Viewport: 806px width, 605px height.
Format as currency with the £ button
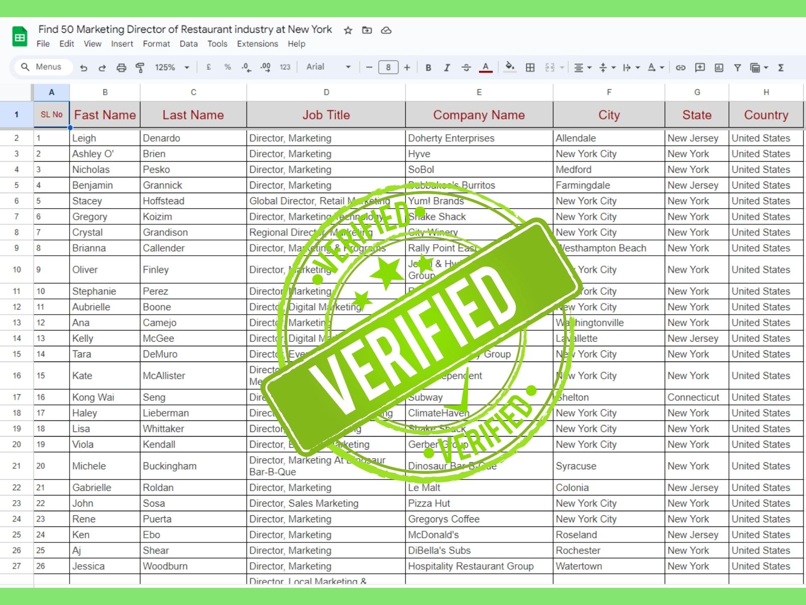tap(209, 67)
